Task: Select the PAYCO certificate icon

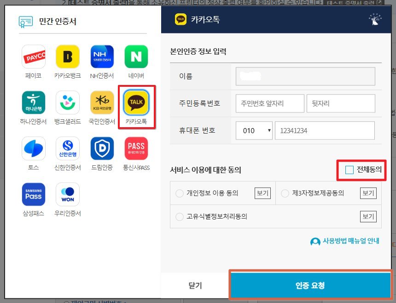Action: point(34,56)
